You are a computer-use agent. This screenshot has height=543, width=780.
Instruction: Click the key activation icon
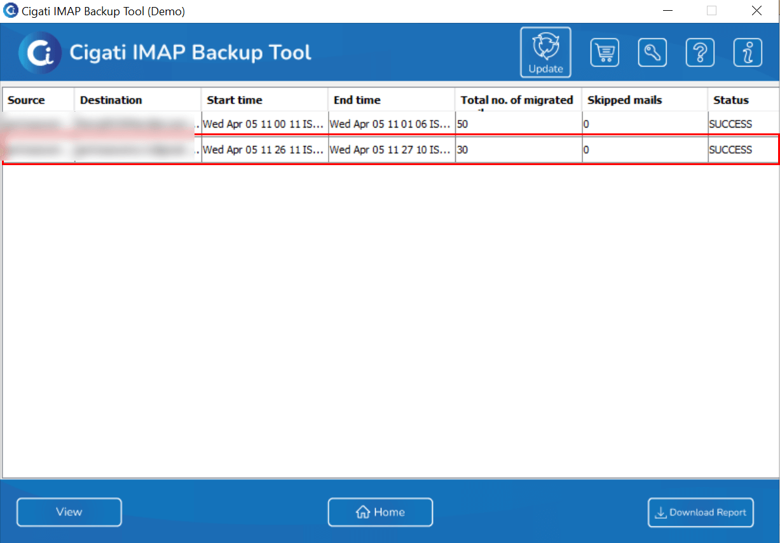tap(652, 52)
